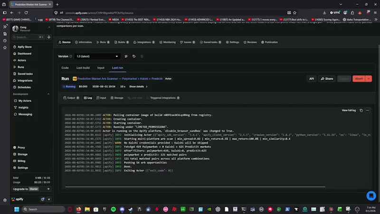Viewport: 380px width, 214px height.
Task: Switch to the Code sub-tab
Action: click(x=65, y=68)
